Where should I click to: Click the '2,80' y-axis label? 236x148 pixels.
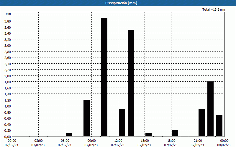click(x=8, y=52)
